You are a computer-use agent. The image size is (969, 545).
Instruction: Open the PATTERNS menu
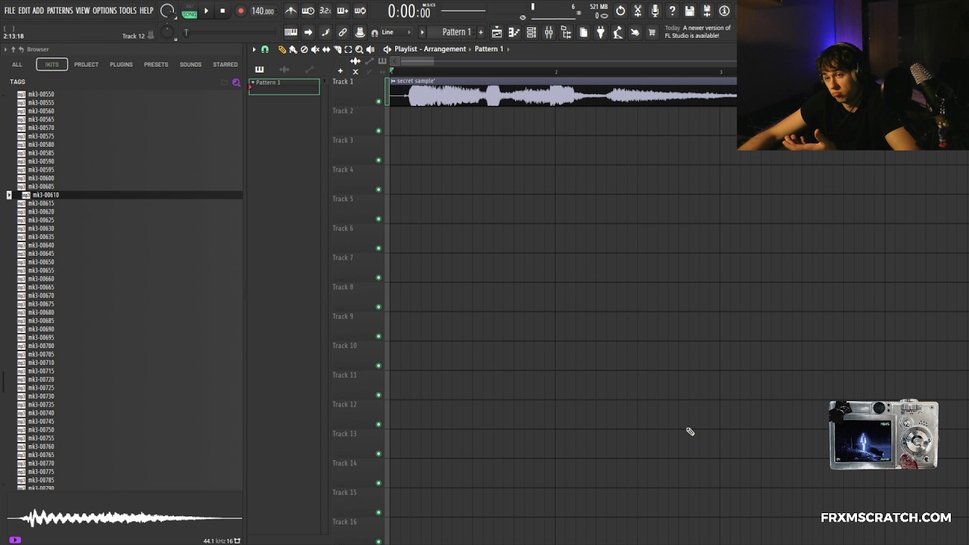click(x=60, y=11)
